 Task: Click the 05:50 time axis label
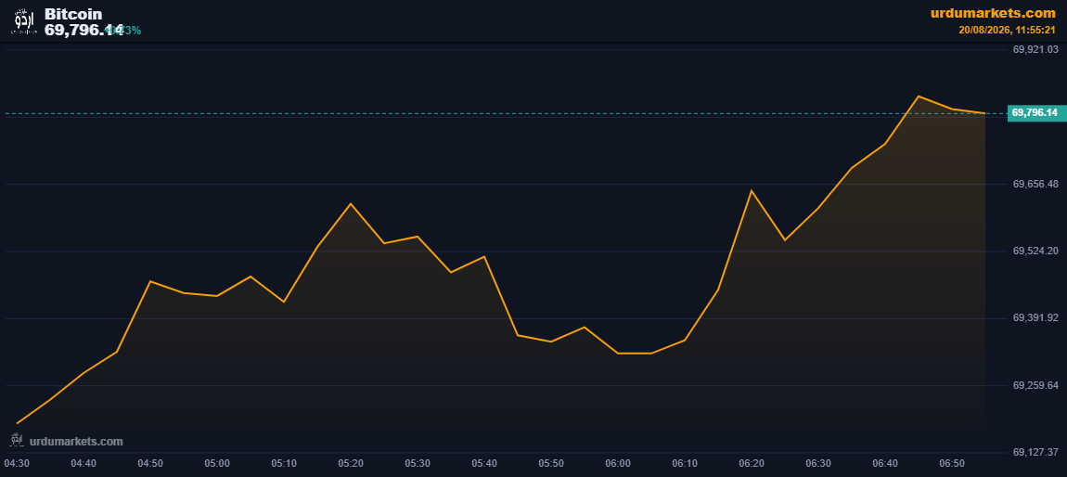coord(550,463)
